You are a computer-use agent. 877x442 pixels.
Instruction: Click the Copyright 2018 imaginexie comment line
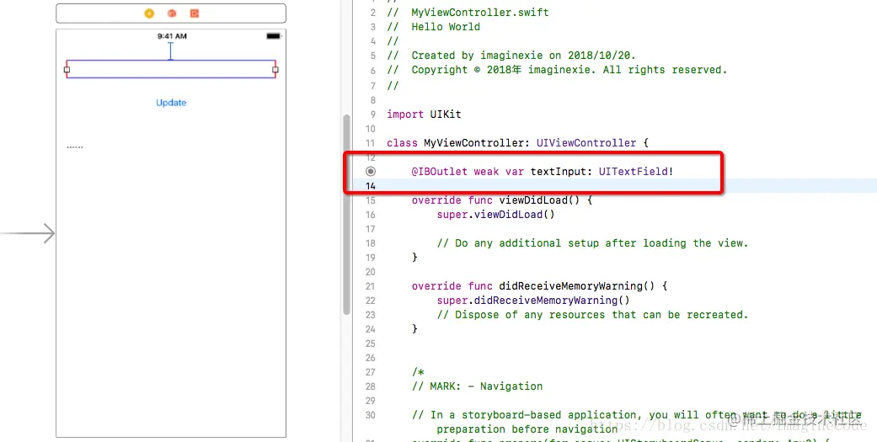[557, 70]
